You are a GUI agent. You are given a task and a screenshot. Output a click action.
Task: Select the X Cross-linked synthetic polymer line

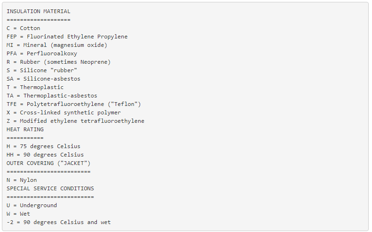point(63,112)
